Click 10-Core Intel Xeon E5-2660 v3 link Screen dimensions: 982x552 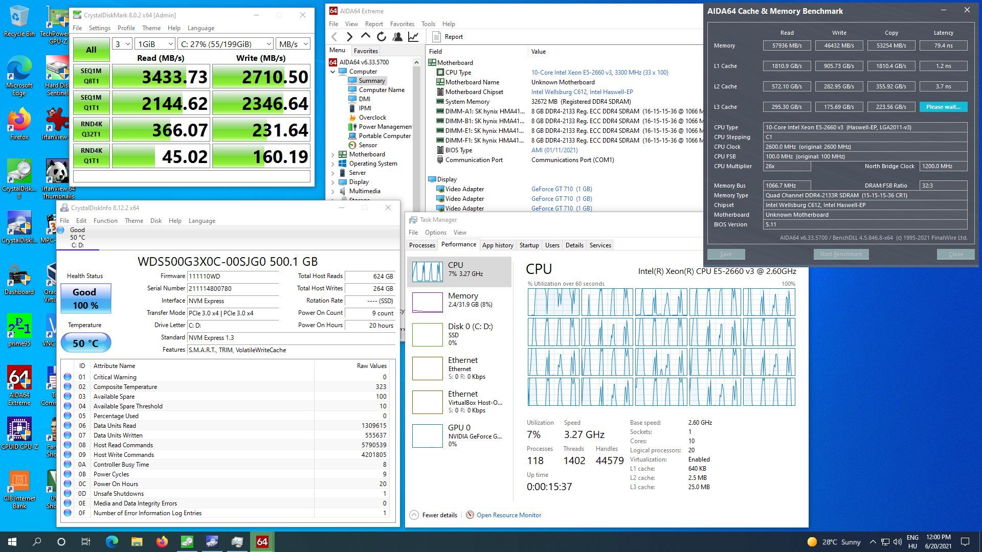(599, 73)
